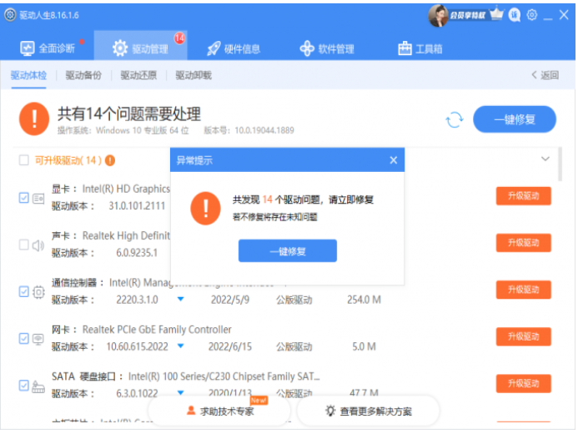578x434 pixels.
Task: Click 升级驱动 for 网卡
Action: [x=524, y=336]
